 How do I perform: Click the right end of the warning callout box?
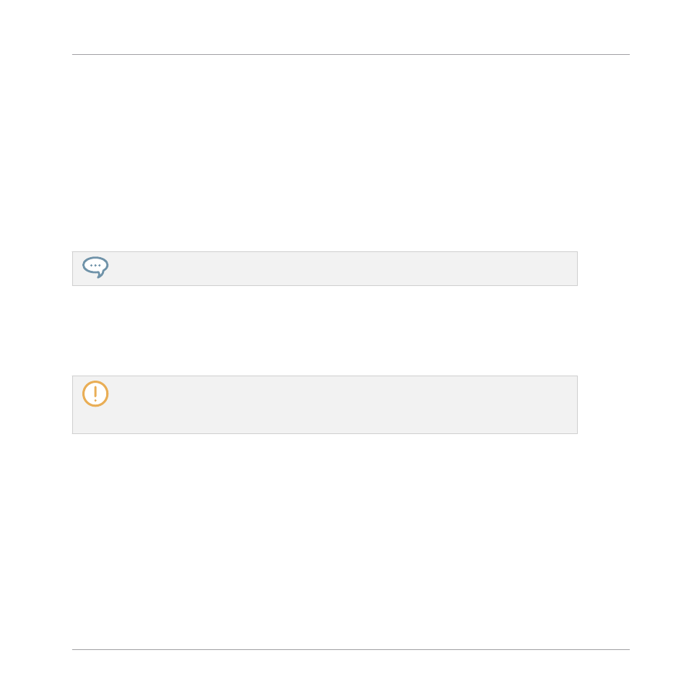coord(571,404)
